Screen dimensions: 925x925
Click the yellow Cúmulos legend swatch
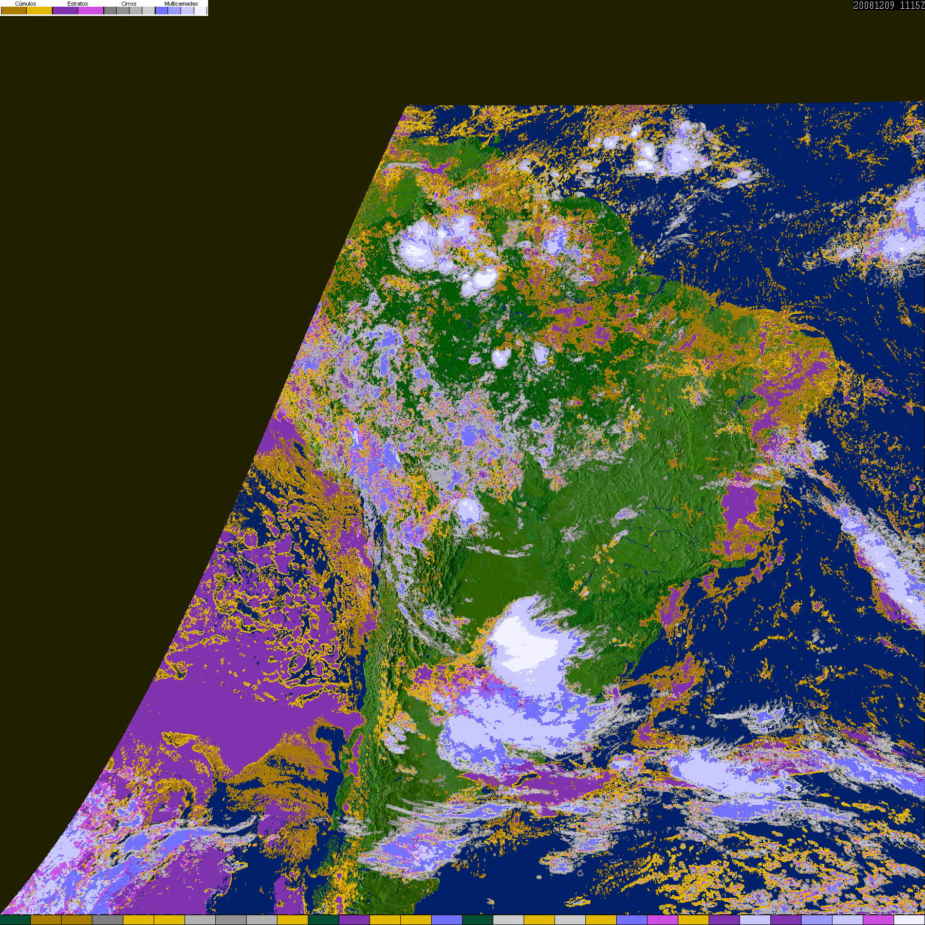[x=40, y=10]
